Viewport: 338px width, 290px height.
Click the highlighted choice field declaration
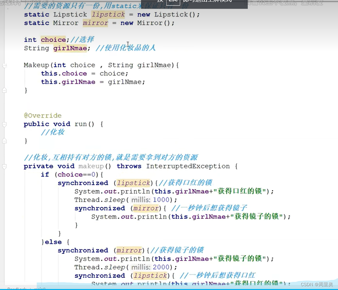53,40
